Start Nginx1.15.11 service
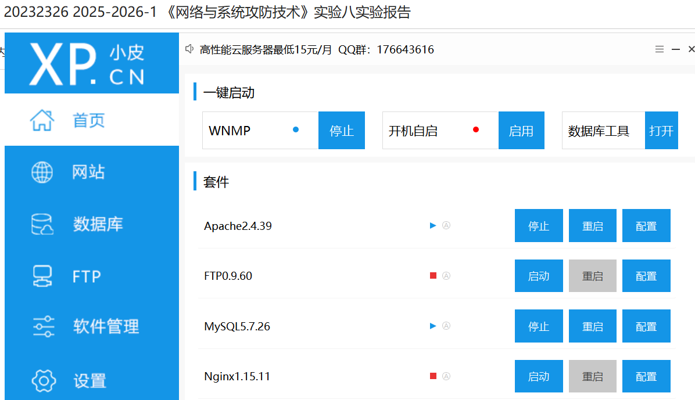The height and width of the screenshot is (400, 695). tap(539, 376)
